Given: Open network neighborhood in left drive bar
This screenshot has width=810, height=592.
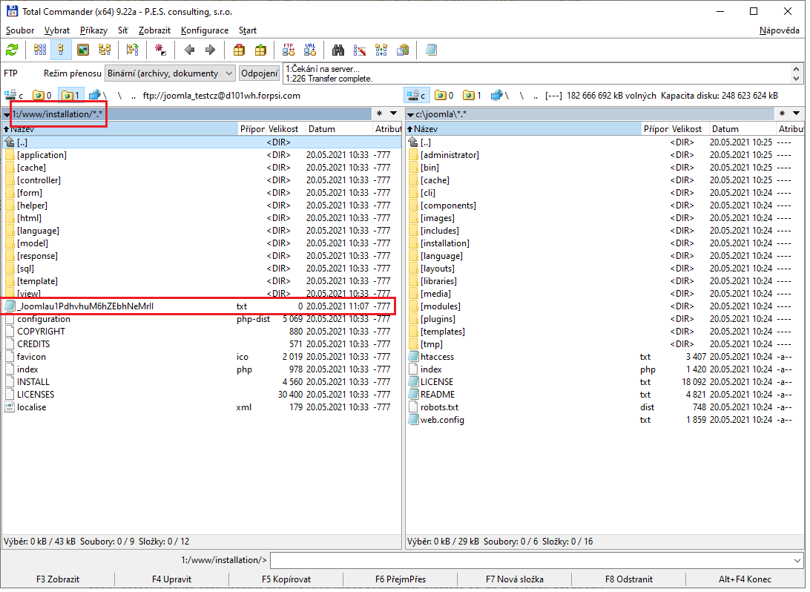Looking at the screenshot, I should [x=98, y=96].
